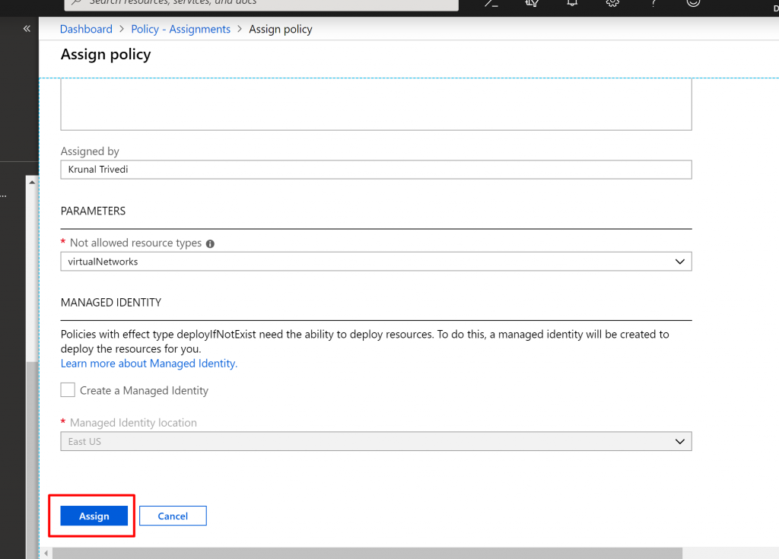The height and width of the screenshot is (559, 779).
Task: Open portal settings gear
Action: 612,3
